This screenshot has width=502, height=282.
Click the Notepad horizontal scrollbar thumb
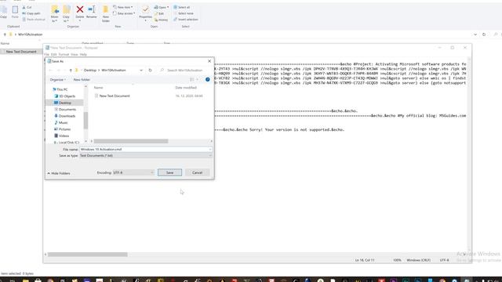pyautogui.click(x=87, y=255)
